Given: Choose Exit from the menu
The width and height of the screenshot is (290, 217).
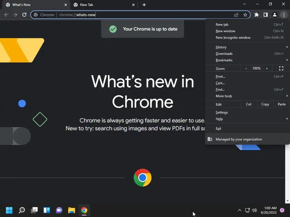Looking at the screenshot, I should 248,129.
